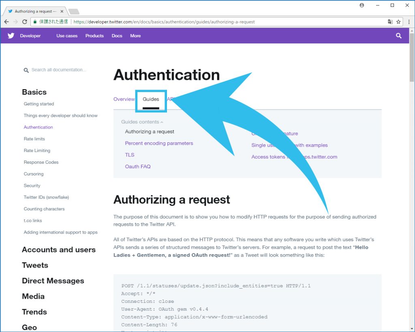Open the Use cases menu
415x332 pixels.
67,36
